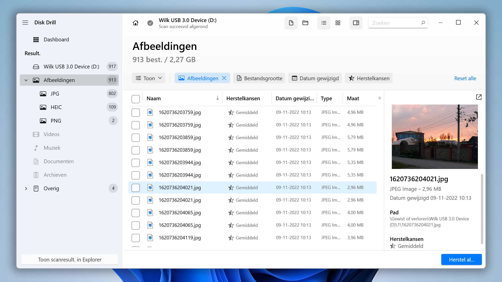Sort by Herstelkansen column header
The height and width of the screenshot is (282, 502).
(x=243, y=98)
